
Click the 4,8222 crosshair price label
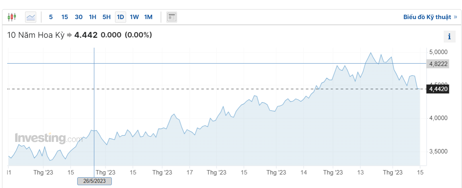[x=438, y=64]
